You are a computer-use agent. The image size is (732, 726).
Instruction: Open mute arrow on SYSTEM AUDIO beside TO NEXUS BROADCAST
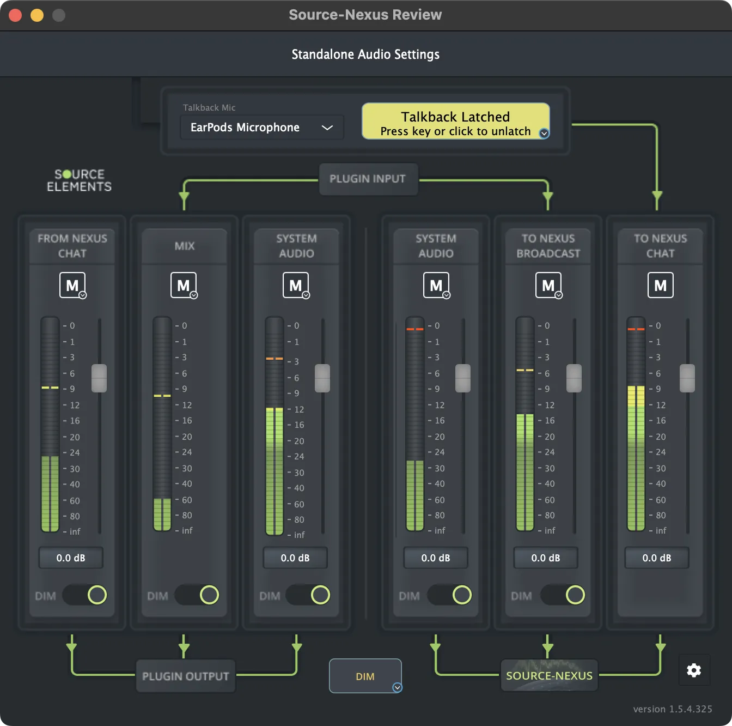pos(447,295)
